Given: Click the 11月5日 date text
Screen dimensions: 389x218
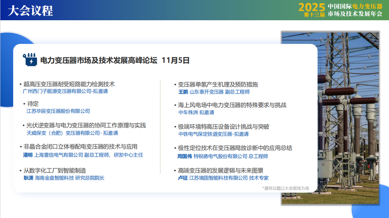Looking at the screenshot, I should (x=175, y=60).
